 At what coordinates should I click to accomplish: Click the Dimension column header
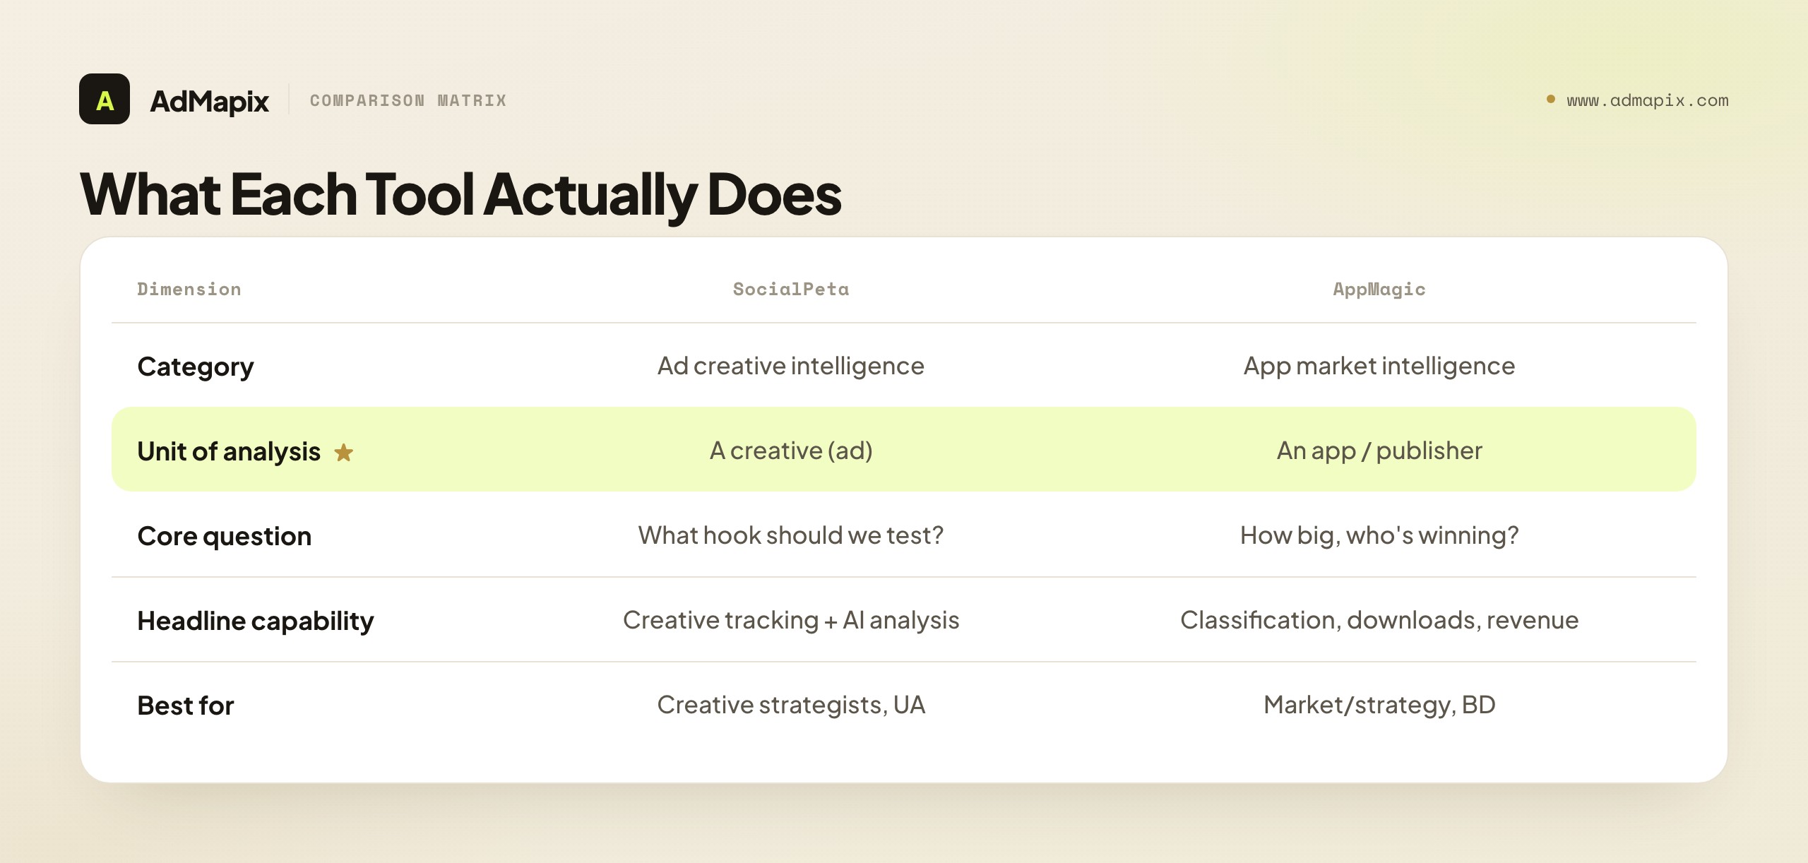coord(189,289)
